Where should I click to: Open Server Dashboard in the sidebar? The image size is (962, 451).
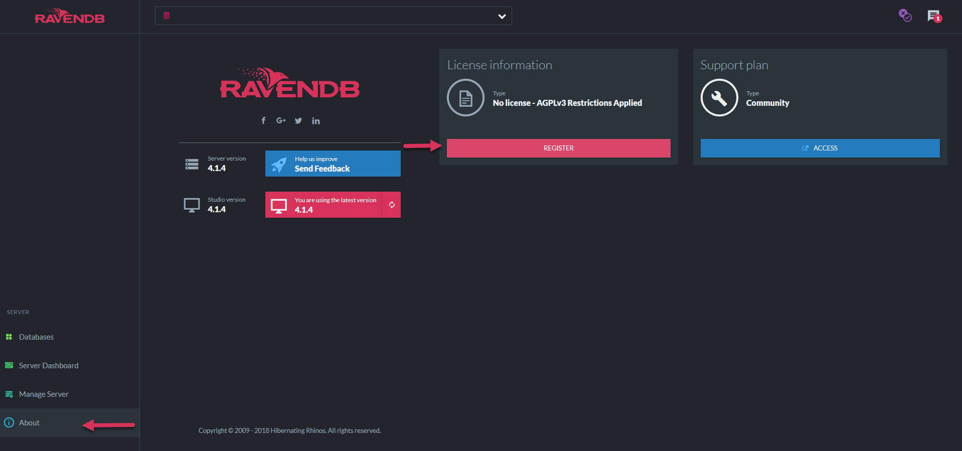pyautogui.click(x=70, y=365)
